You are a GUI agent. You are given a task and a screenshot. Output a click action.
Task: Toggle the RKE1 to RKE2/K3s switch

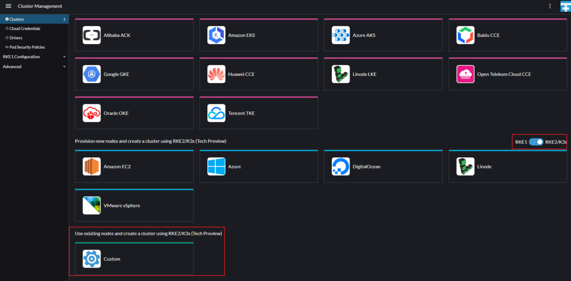tap(536, 142)
